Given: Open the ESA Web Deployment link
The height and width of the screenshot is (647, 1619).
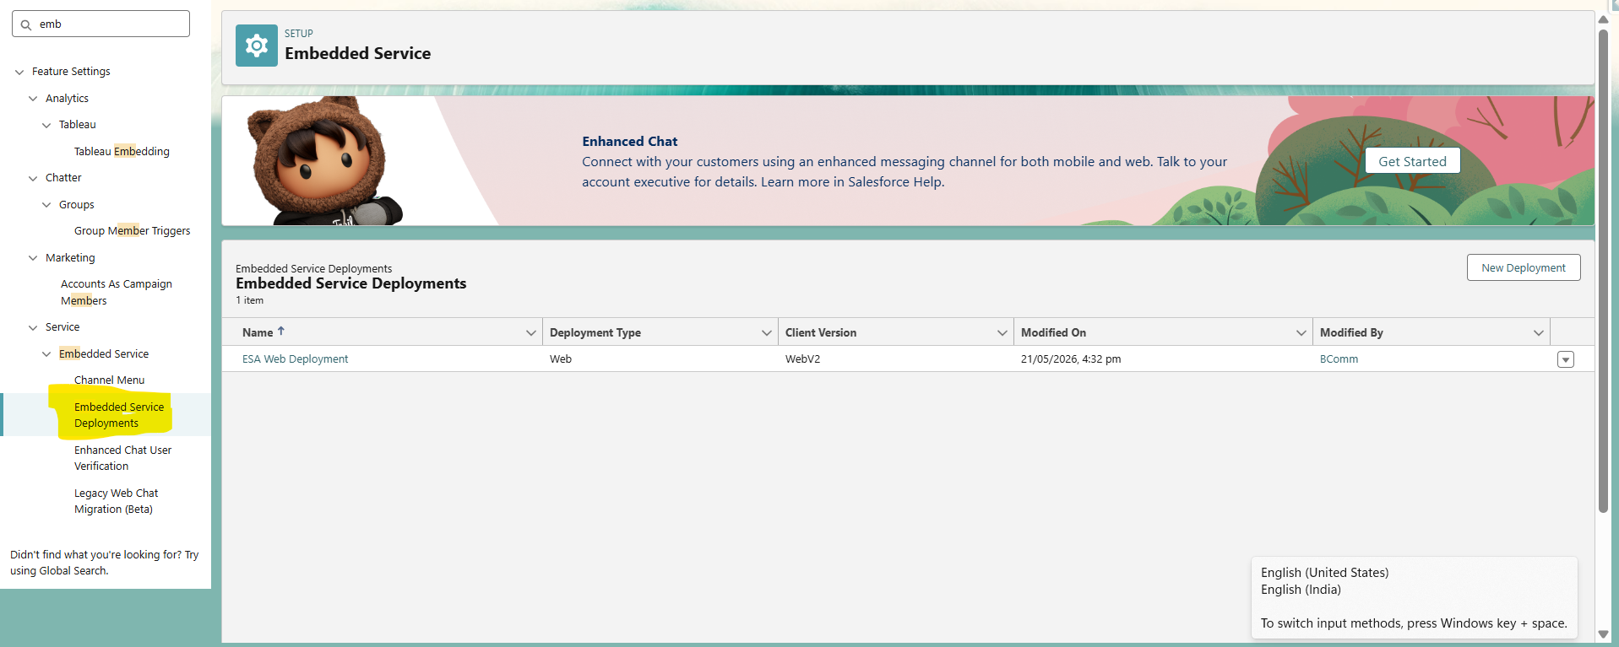Looking at the screenshot, I should [295, 359].
